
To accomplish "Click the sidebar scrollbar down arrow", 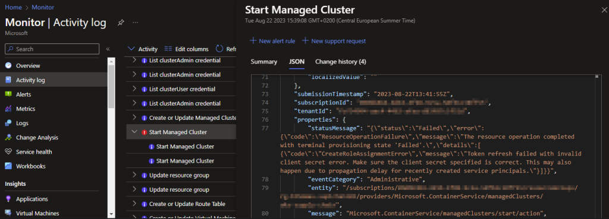I will [x=111, y=214].
